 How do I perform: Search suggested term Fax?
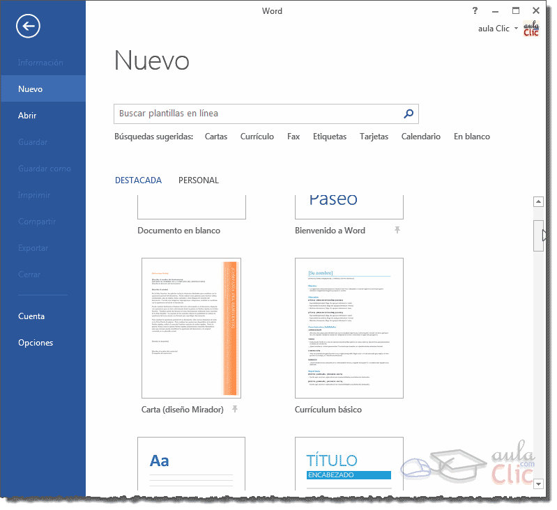coord(293,137)
